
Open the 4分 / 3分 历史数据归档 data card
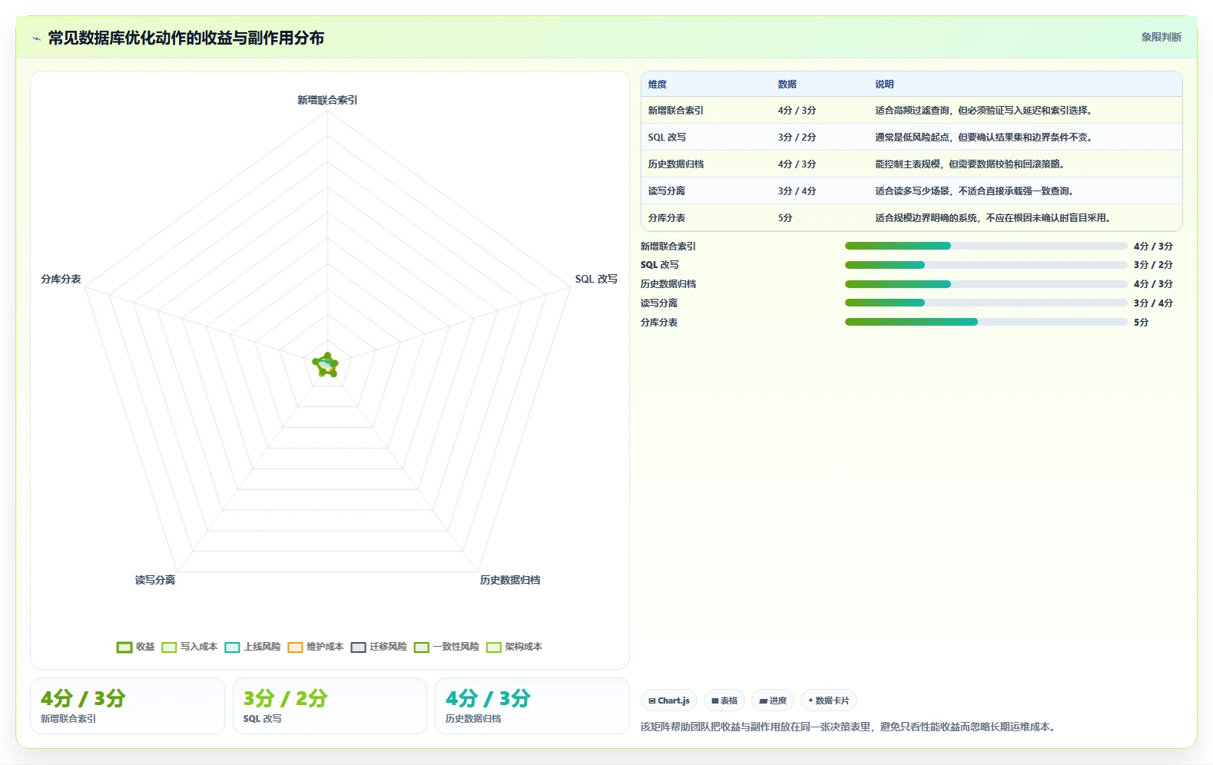(532, 706)
